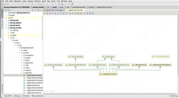Open the Event Log
The image size is (179, 98).
174,96
